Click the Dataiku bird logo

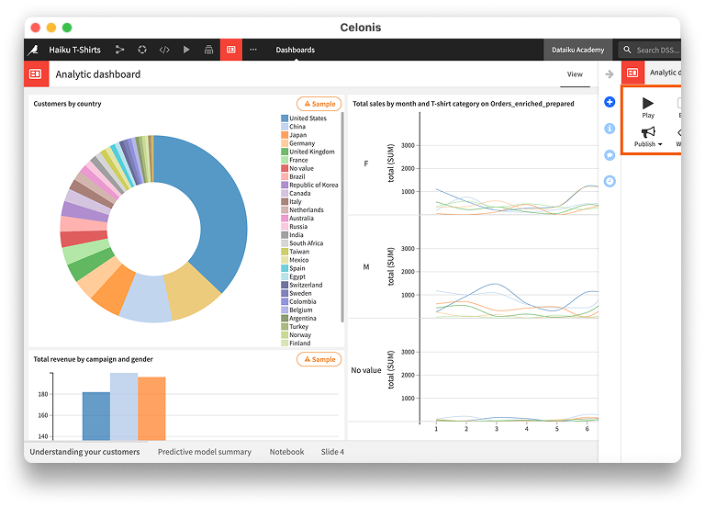(33, 50)
